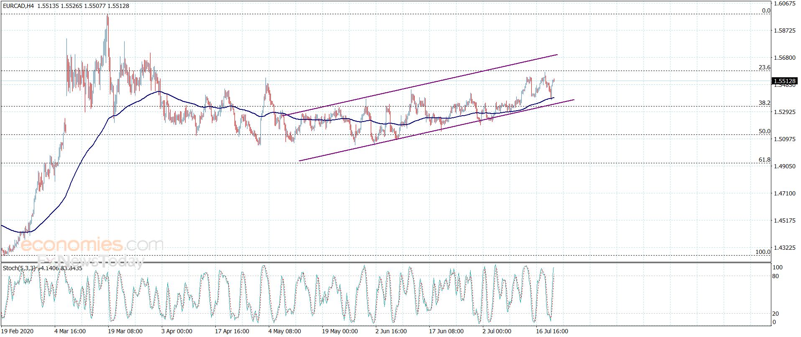Screen dimensions: 801x337
Task: Select the lower purple channel trendline
Action: point(436,130)
